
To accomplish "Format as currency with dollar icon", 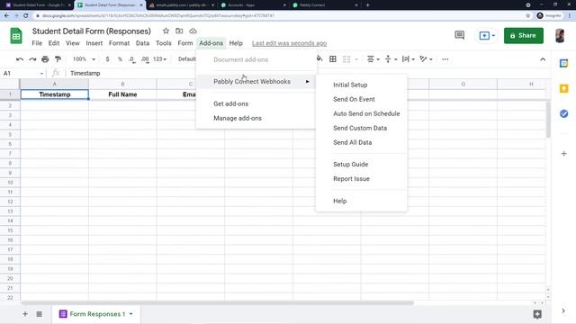I will 107,59.
